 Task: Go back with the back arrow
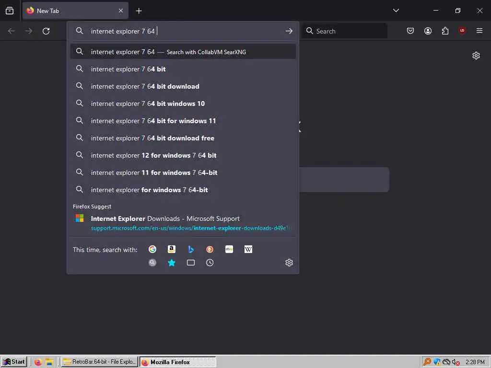point(12,31)
